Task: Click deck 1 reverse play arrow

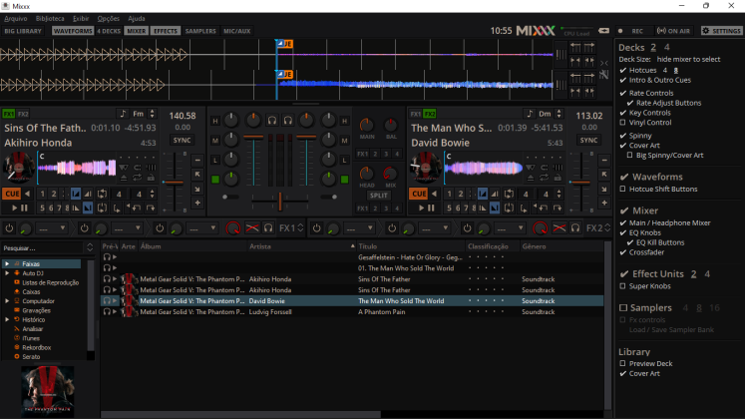Action: click(x=27, y=194)
